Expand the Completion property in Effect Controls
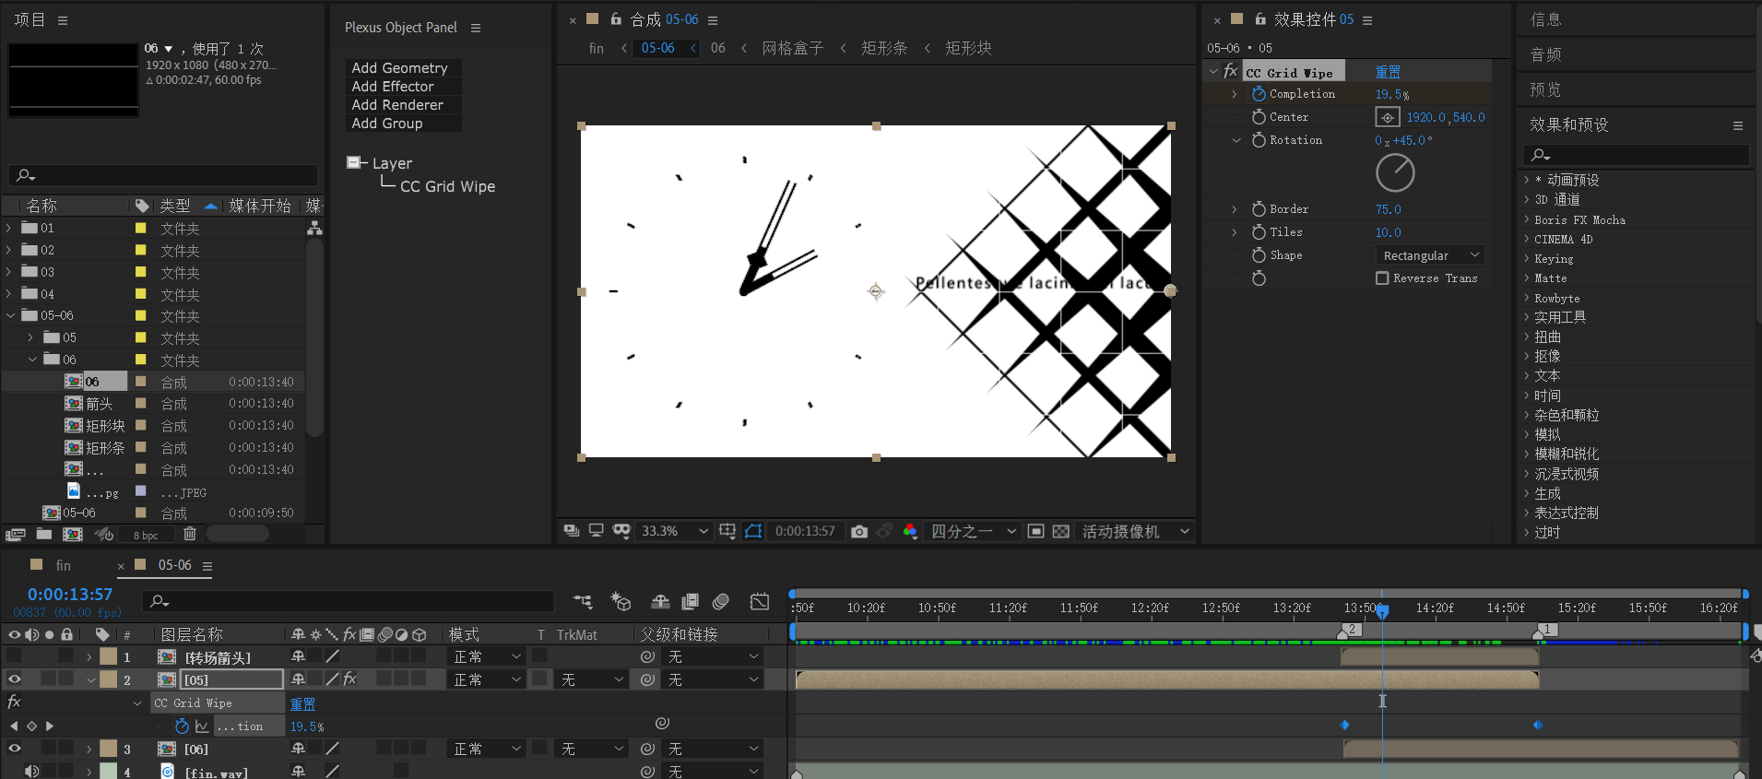 point(1235,94)
